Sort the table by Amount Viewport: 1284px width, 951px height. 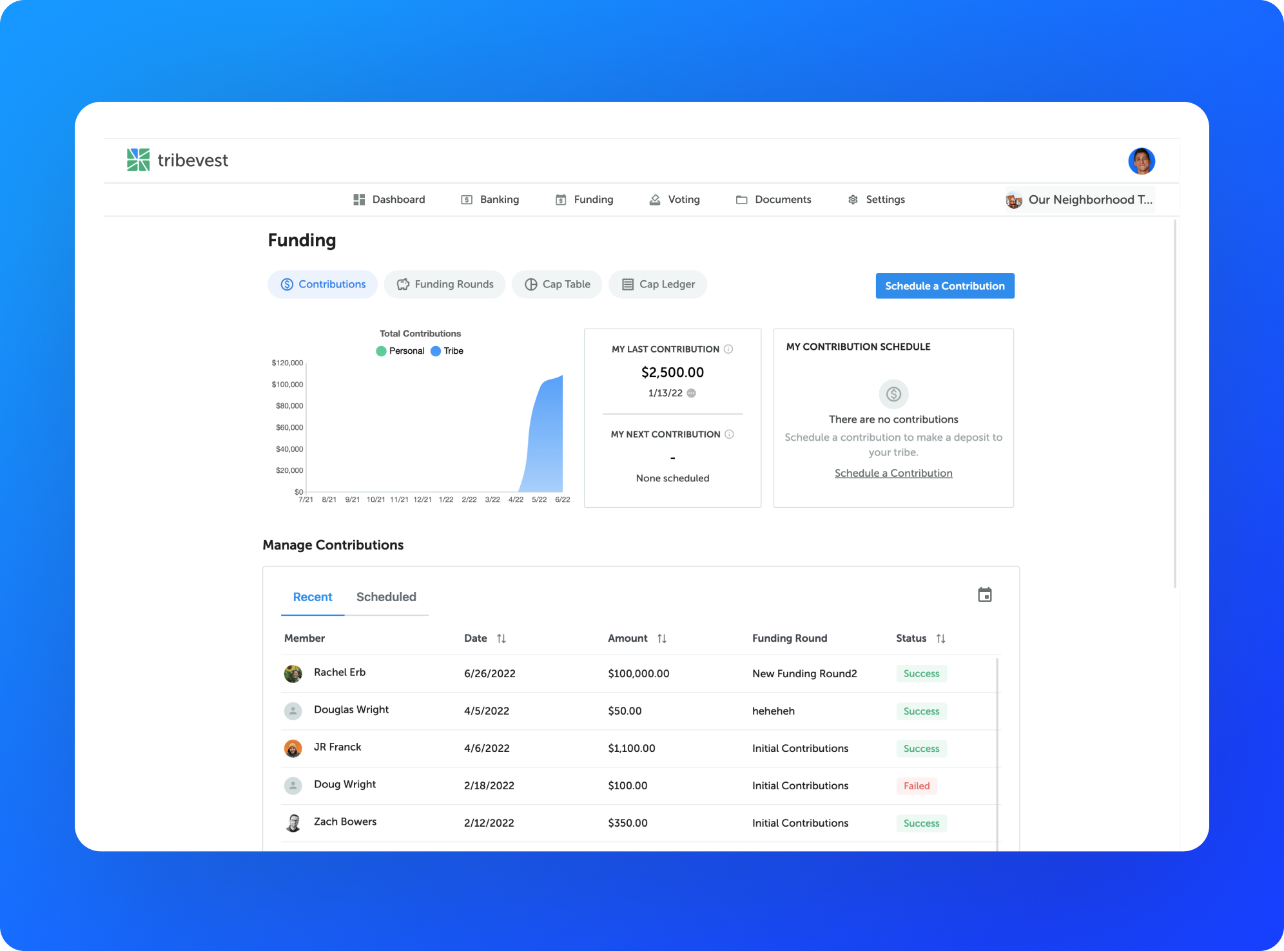pos(662,639)
